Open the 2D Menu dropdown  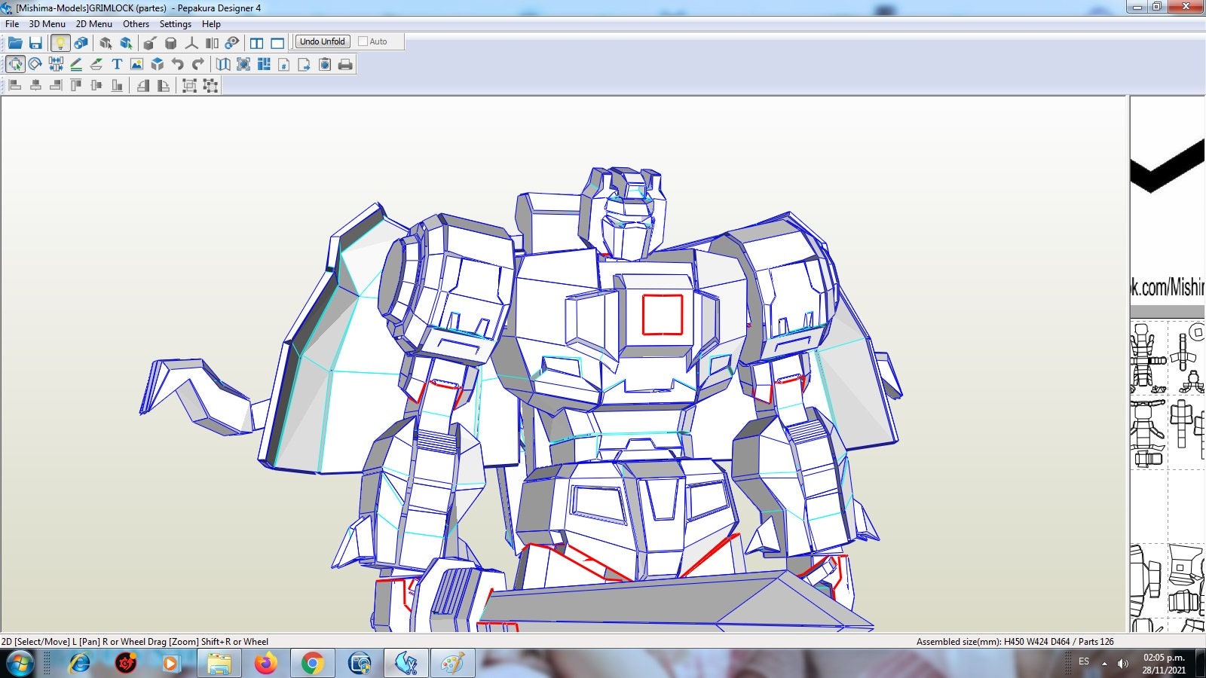[x=92, y=23]
